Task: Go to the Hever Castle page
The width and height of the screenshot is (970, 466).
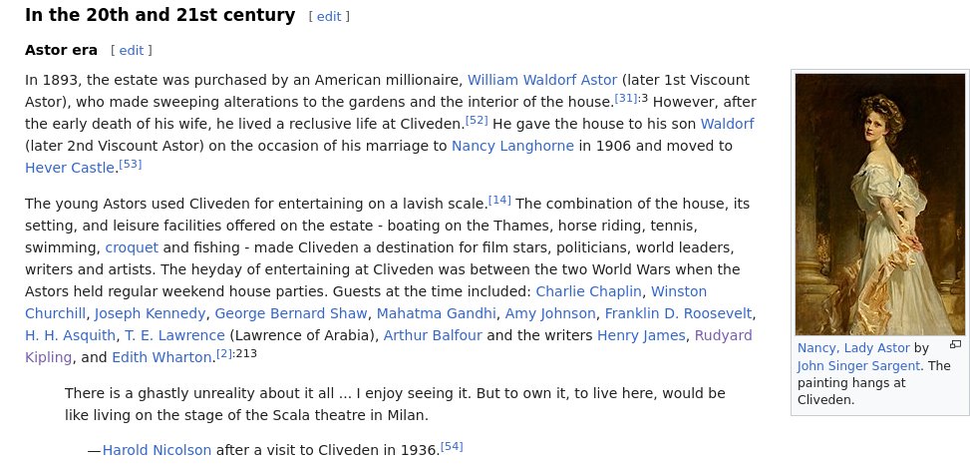Action: coord(70,168)
